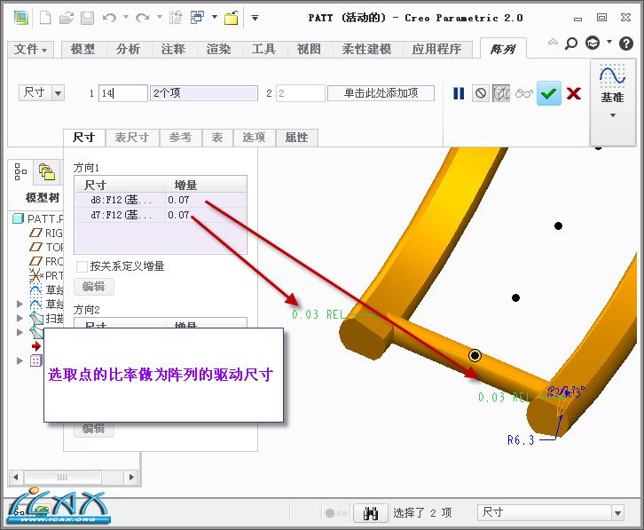Switch to the 分析 ribbon tab
Image resolution: width=644 pixels, height=530 pixels.
click(128, 50)
